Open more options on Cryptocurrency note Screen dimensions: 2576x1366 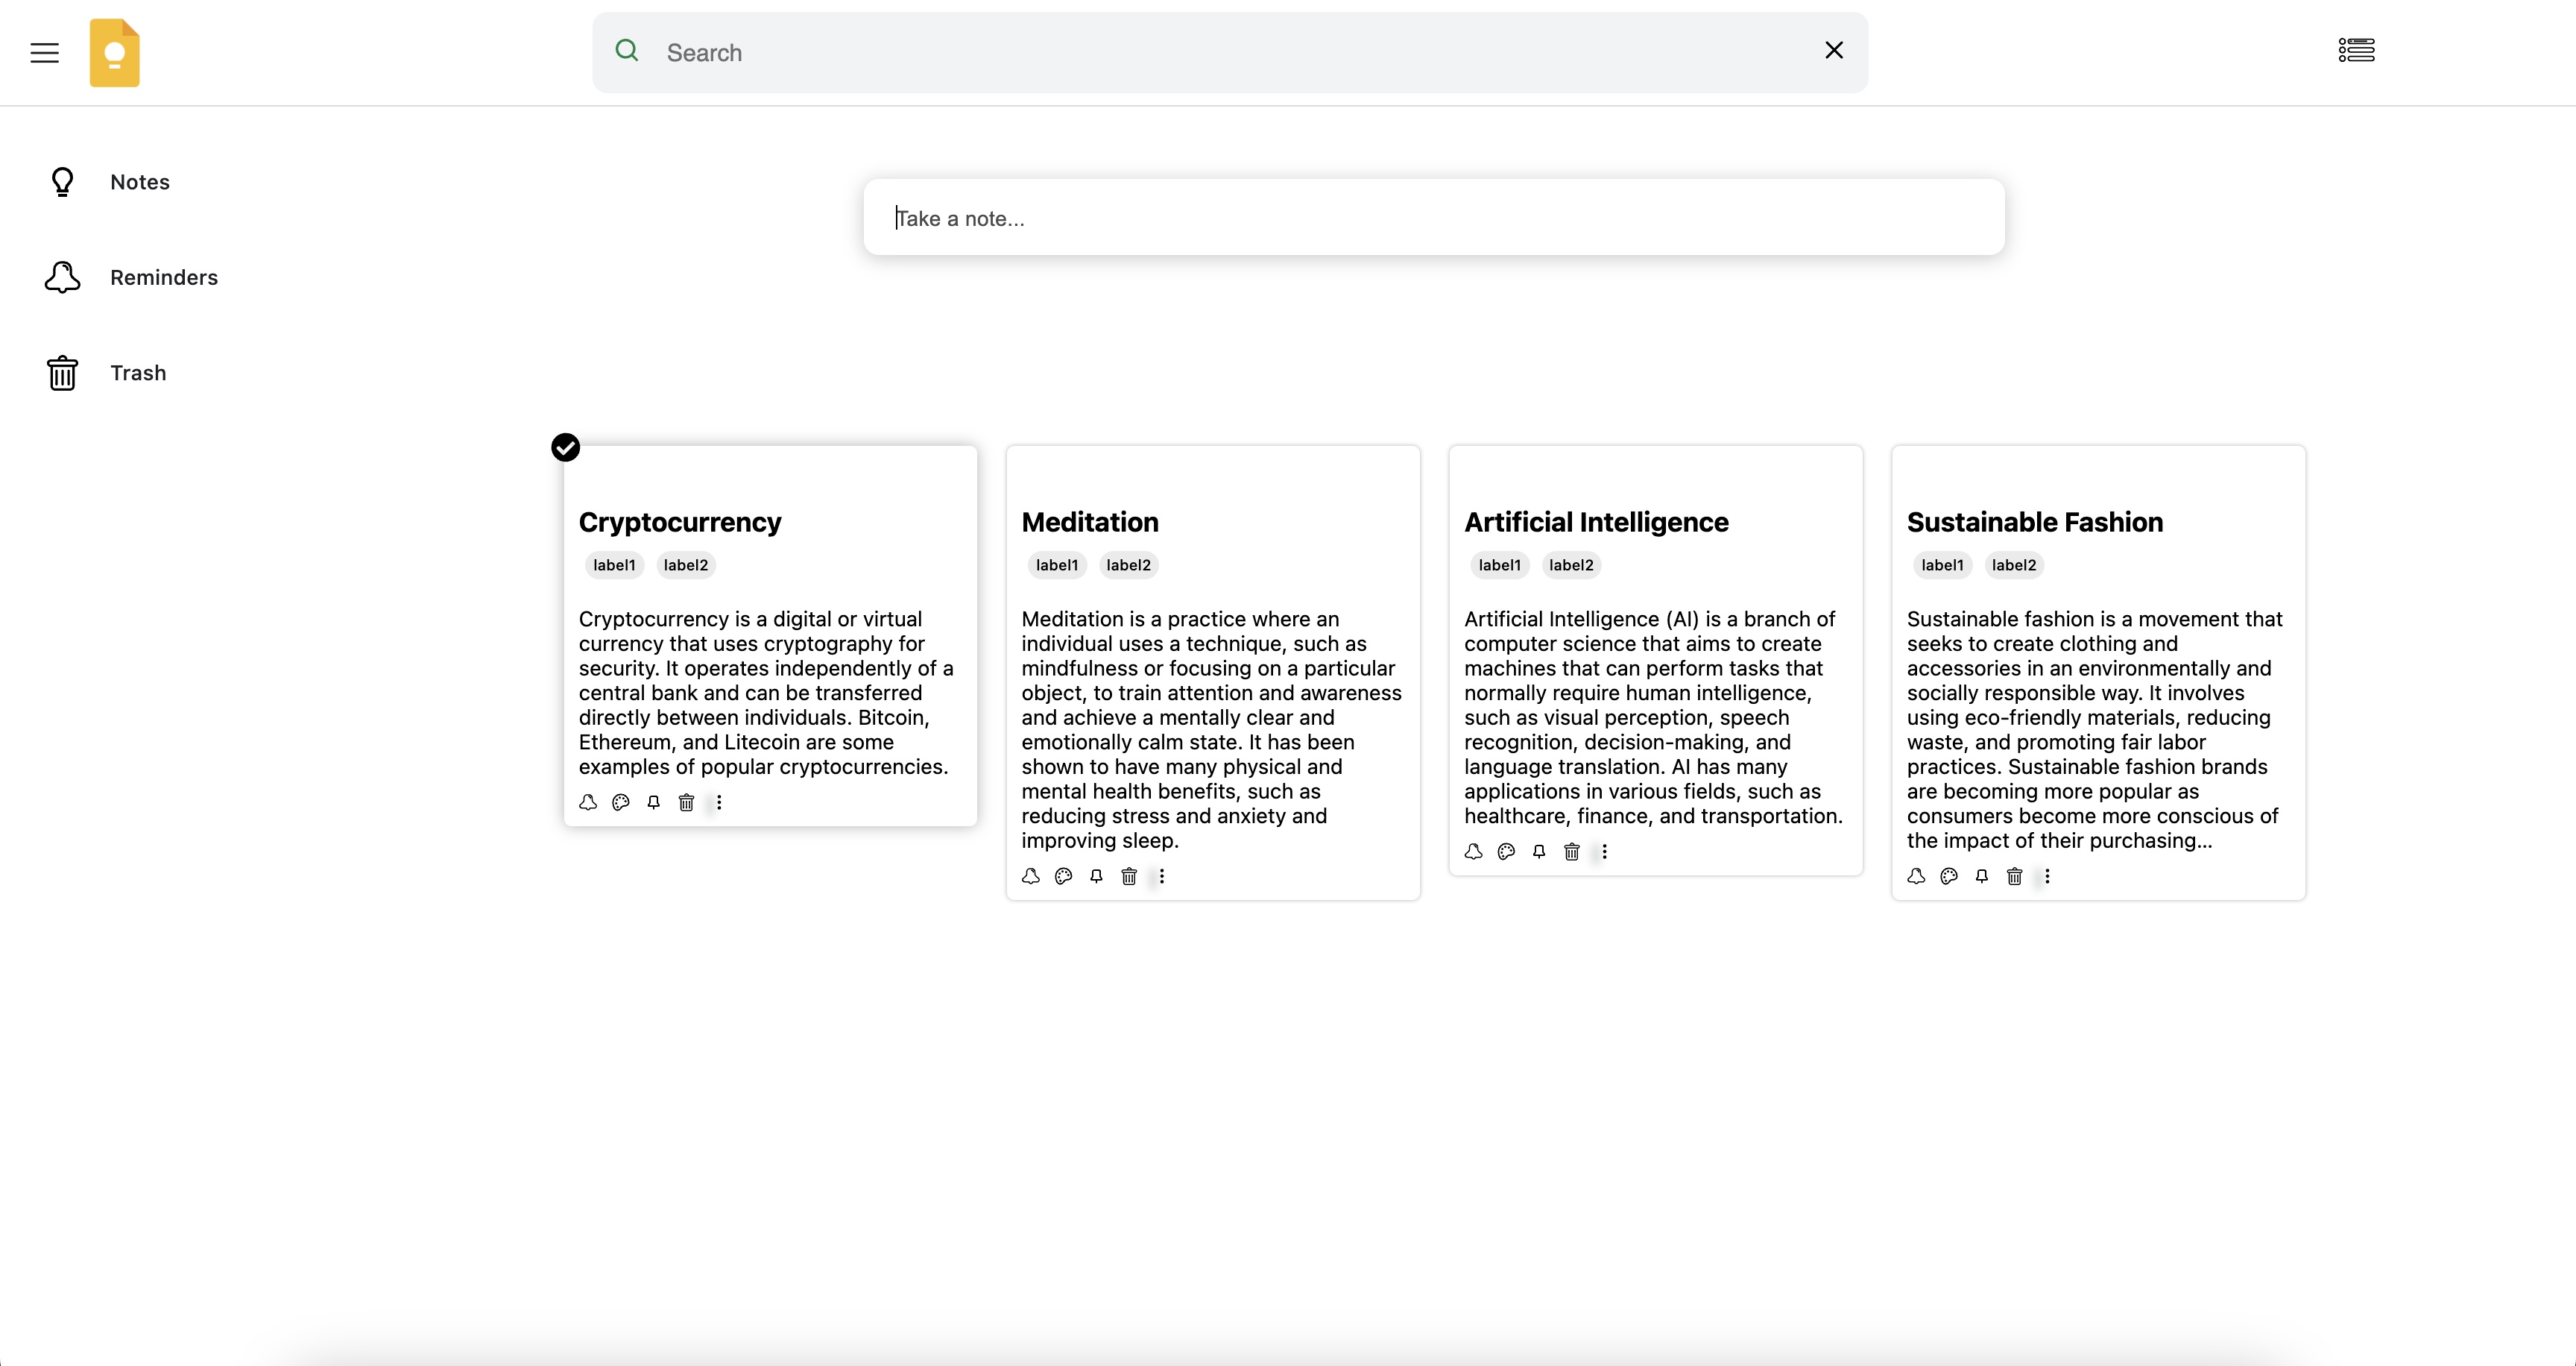tap(719, 802)
